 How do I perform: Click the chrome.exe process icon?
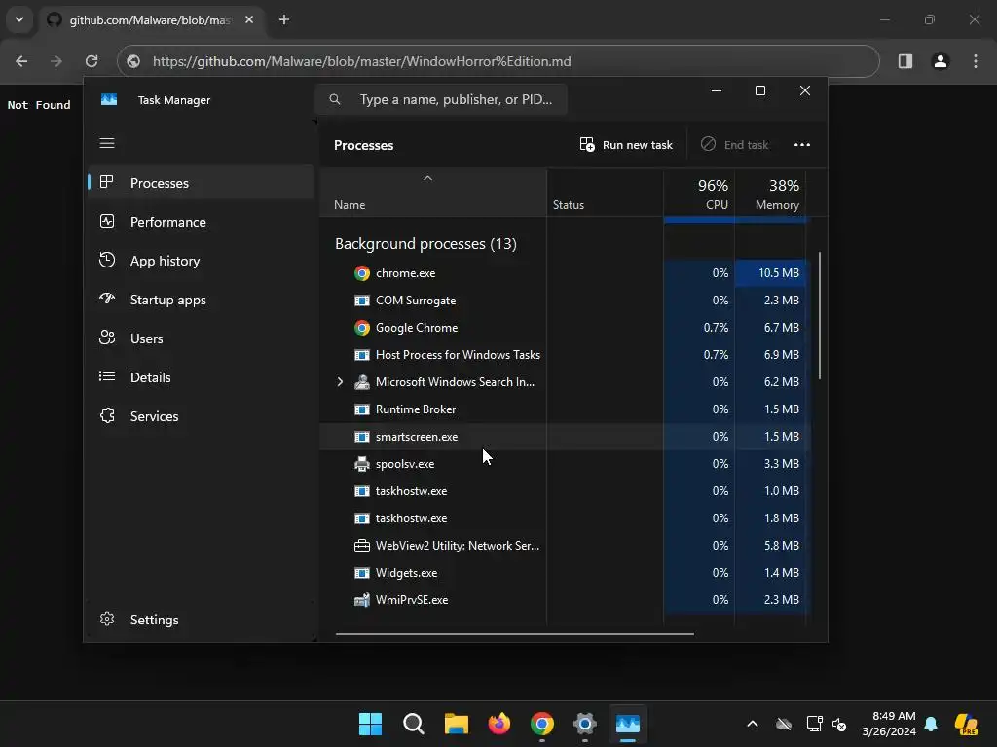[362, 273]
